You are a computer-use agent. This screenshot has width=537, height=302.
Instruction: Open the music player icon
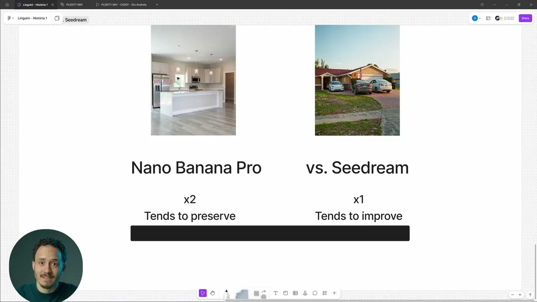(x=498, y=18)
